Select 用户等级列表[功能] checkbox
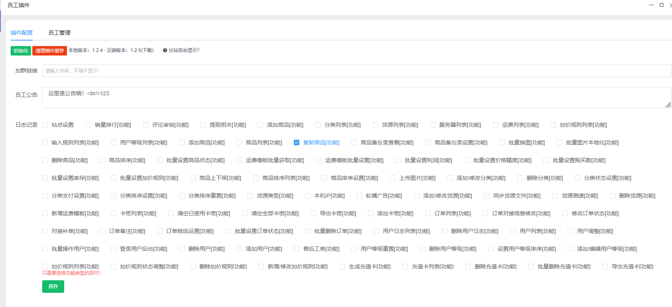Screen dimensions: 672x307 (x=113, y=142)
